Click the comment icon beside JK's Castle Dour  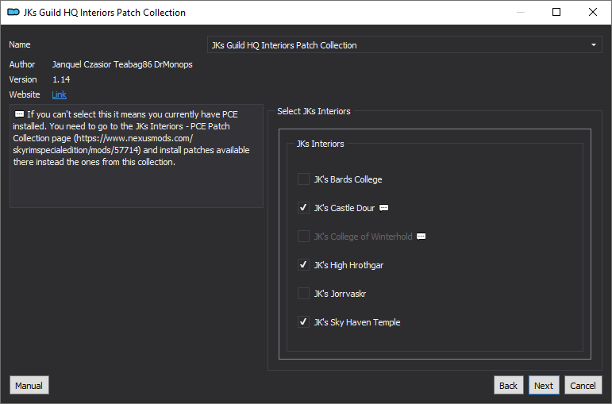click(x=383, y=208)
